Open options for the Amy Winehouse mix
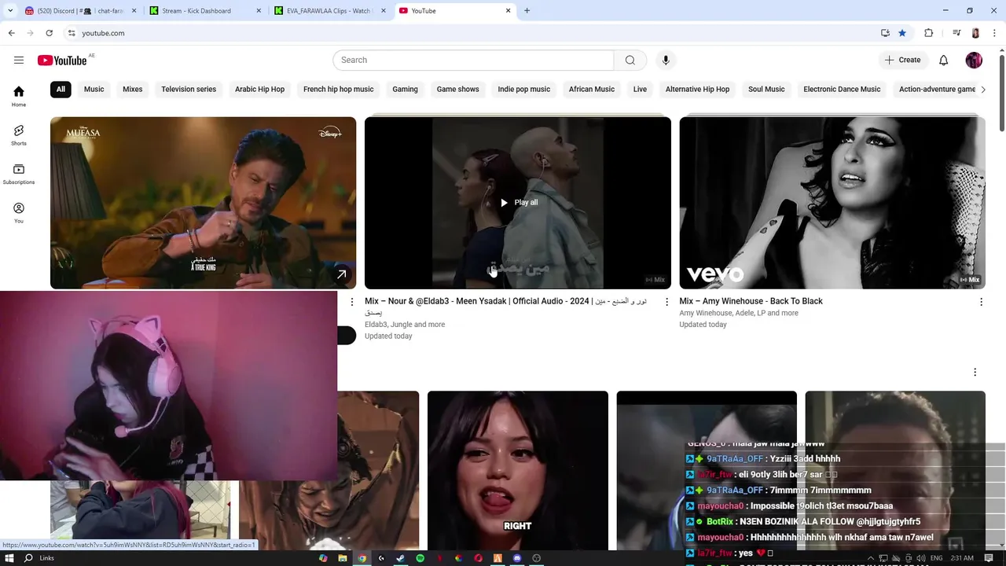1006x566 pixels. (981, 302)
